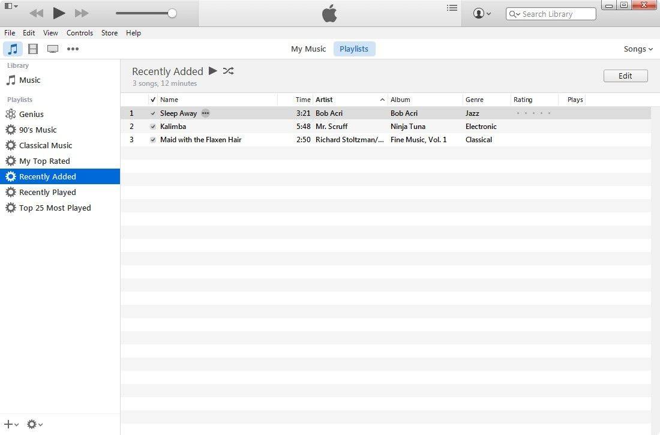Click the Apple logo in status display
The height and width of the screenshot is (435, 660).
pos(329,13)
